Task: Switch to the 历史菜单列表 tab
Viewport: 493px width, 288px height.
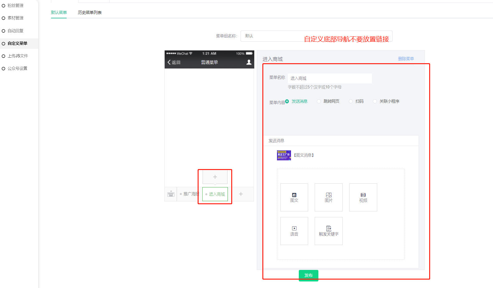Action: pos(90,12)
